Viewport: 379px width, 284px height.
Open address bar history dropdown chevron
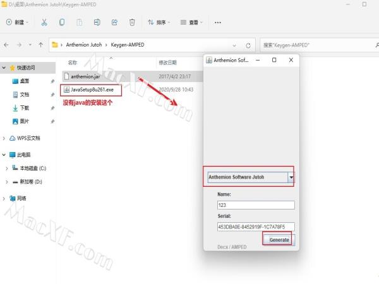[234, 45]
